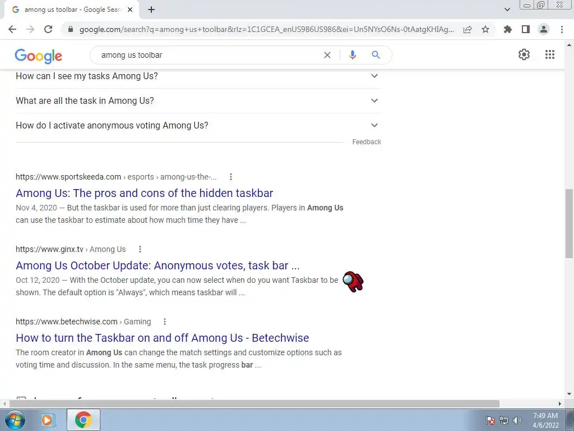Click the 7:49 AM taskbar clock
This screenshot has width=574, height=431.
click(545, 416)
